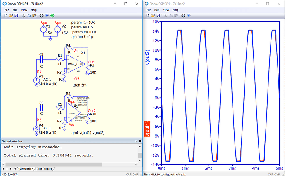
Task: Open Edit menu in schematic window
Action: 15,10
